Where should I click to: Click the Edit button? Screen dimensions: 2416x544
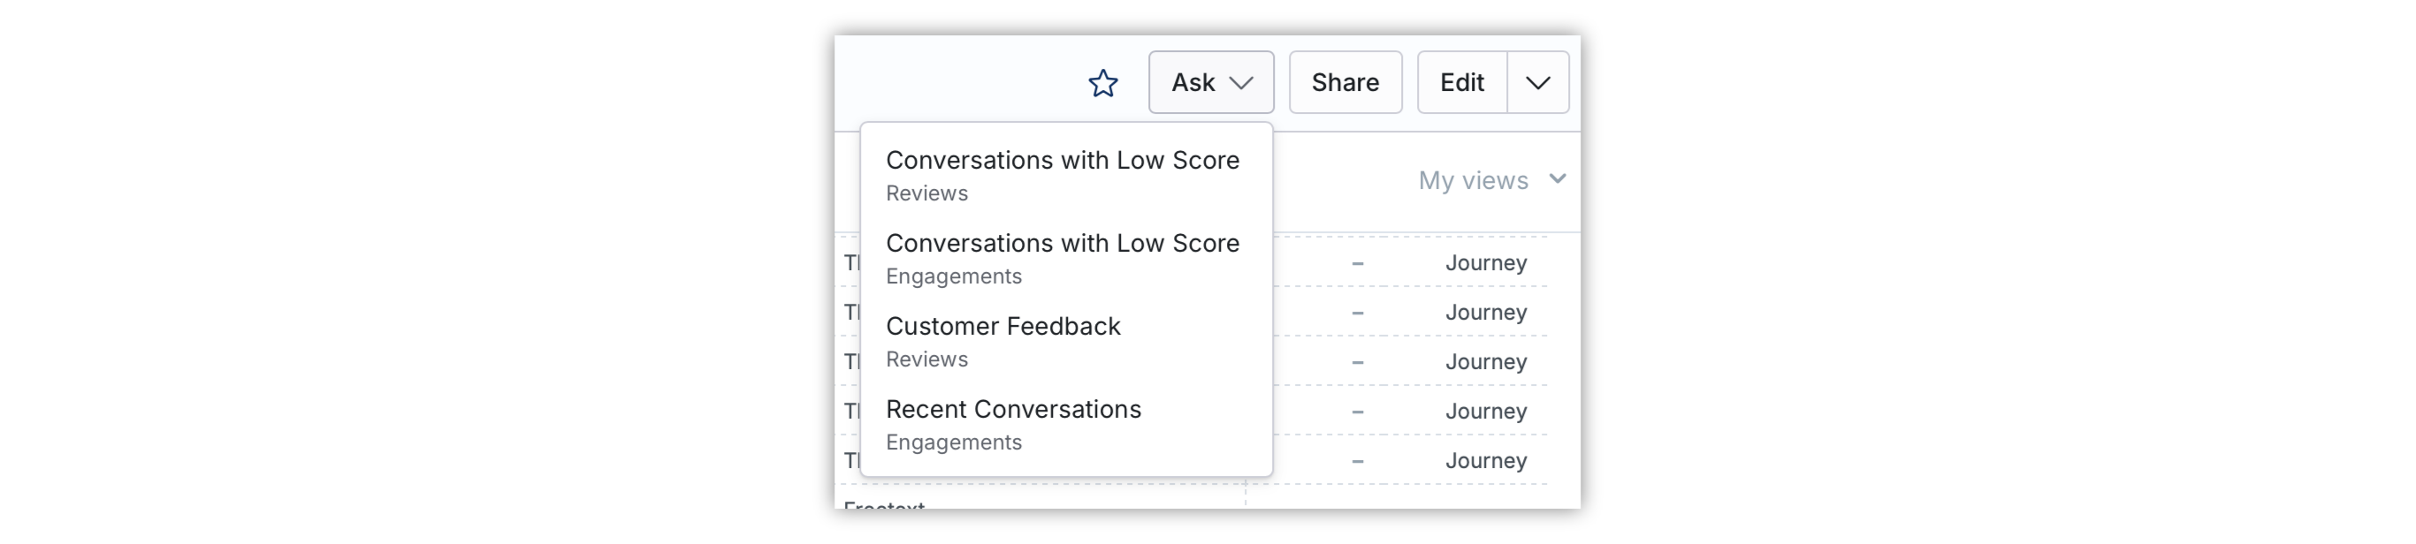coord(1461,82)
